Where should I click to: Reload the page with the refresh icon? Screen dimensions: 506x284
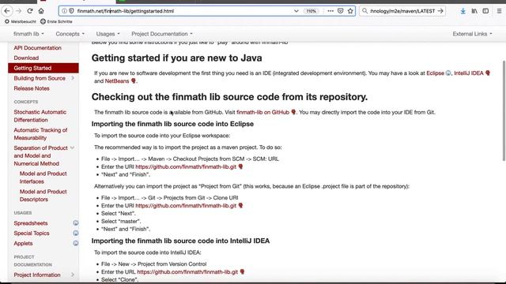click(30, 11)
